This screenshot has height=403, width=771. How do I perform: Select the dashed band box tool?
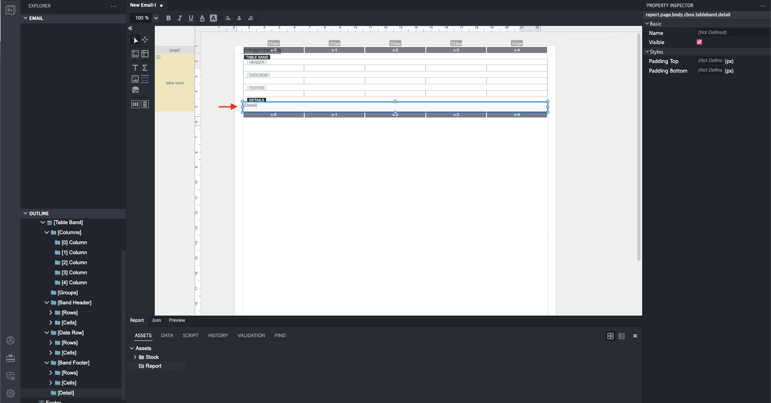(x=145, y=79)
